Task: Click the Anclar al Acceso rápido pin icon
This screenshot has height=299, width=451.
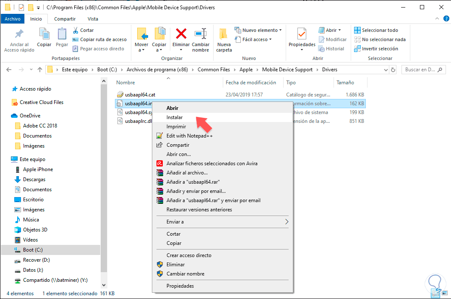Action: click(19, 34)
